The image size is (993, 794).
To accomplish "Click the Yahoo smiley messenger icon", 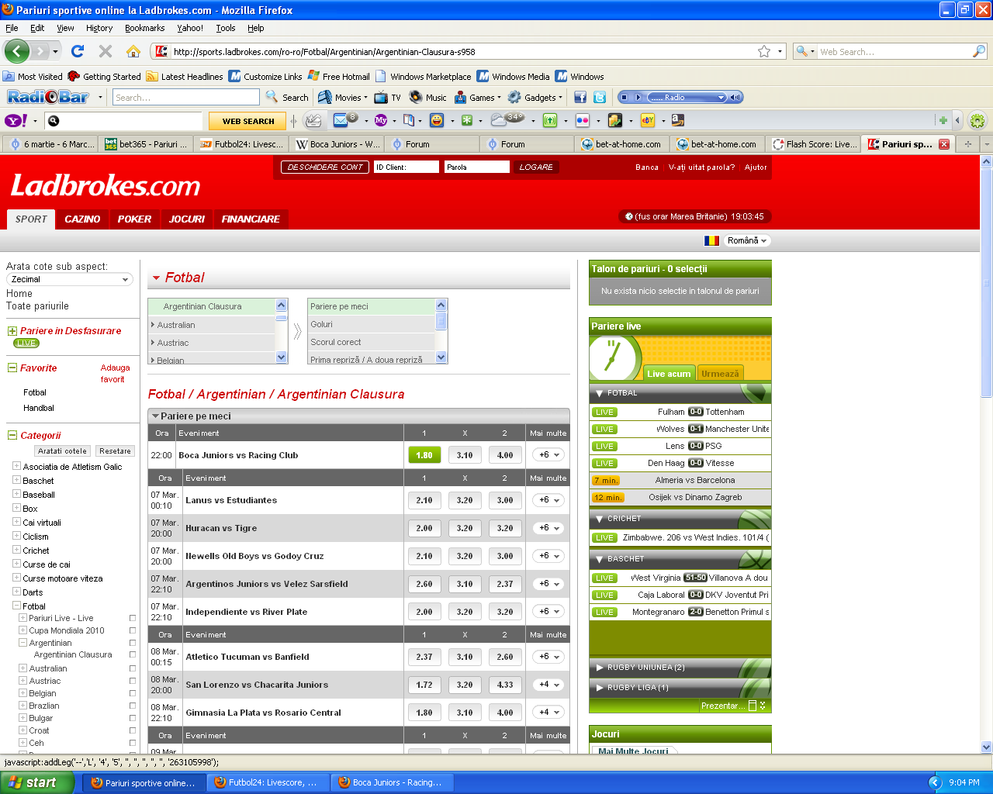I will (438, 120).
